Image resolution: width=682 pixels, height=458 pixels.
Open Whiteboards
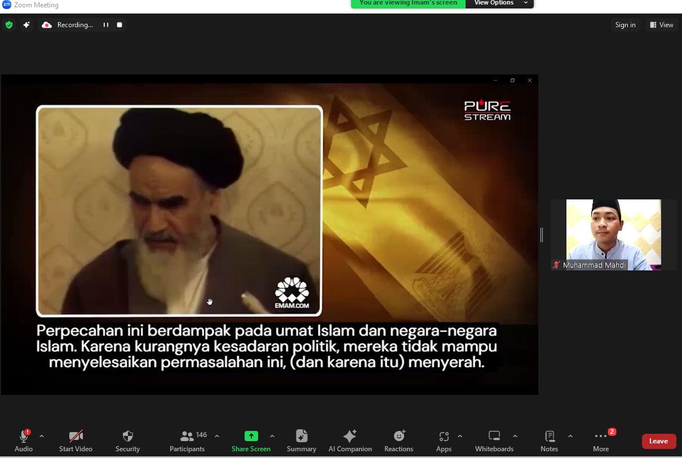(494, 441)
